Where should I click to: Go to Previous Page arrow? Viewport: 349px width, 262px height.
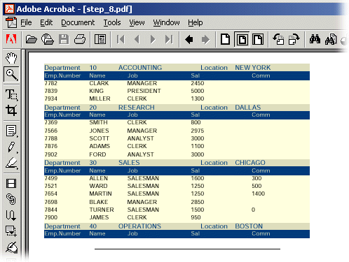(x=137, y=39)
